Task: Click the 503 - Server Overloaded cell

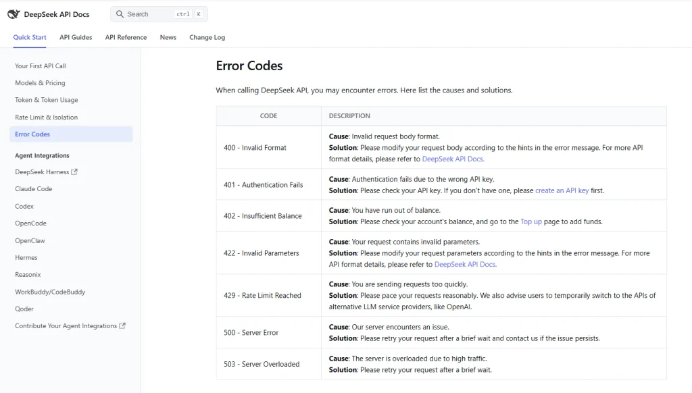Action: (x=269, y=364)
